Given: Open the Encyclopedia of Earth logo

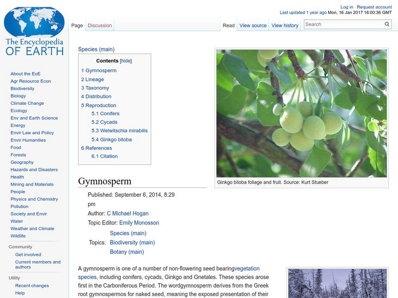Looking at the screenshot, I should coord(34,31).
